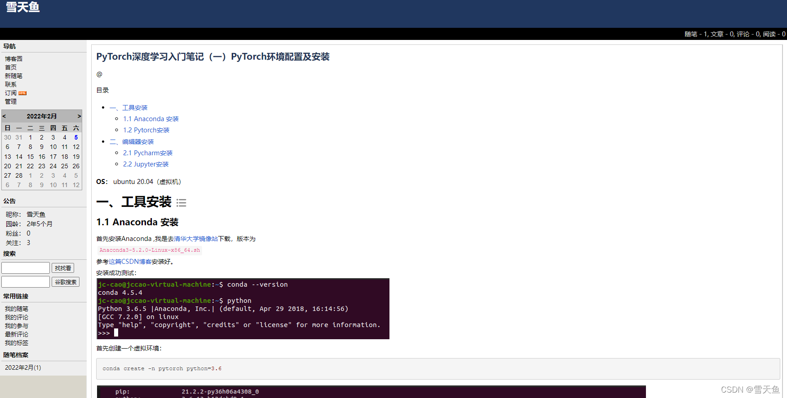Screen dimensions: 787x398
Task: Open the 首页 navigation link
Action: point(11,67)
